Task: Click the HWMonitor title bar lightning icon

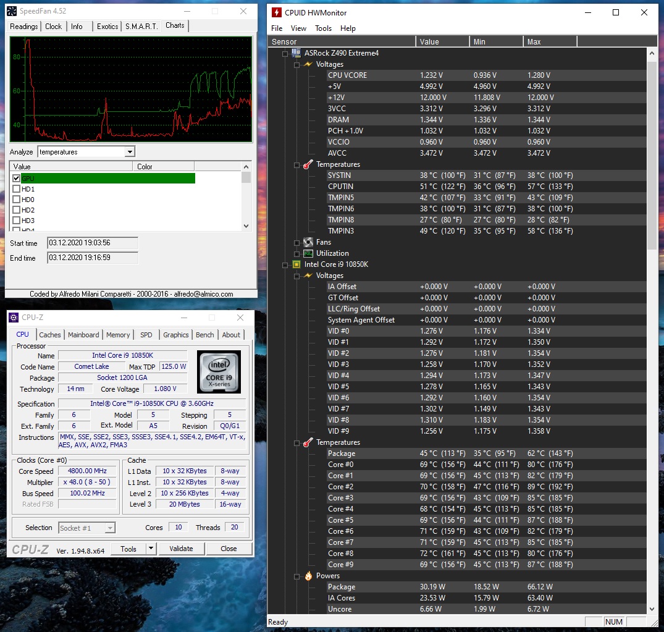Action: coord(277,13)
